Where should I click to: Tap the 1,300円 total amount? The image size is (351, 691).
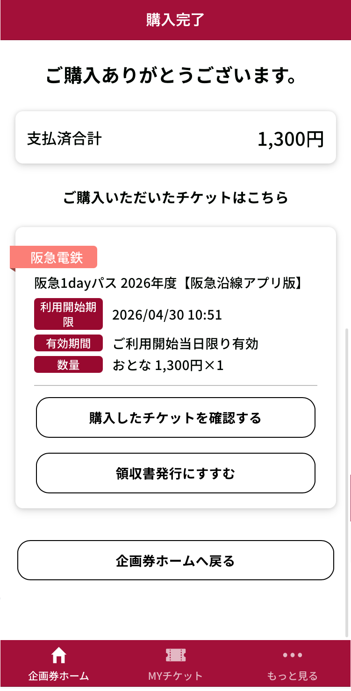[290, 139]
